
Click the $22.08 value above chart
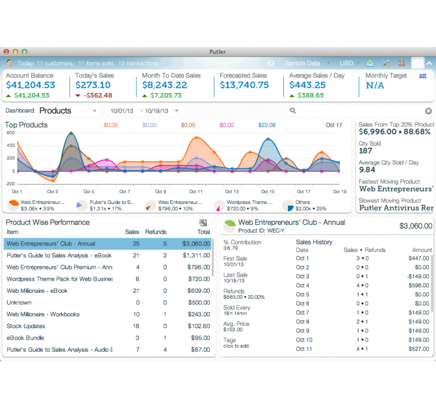(x=266, y=125)
